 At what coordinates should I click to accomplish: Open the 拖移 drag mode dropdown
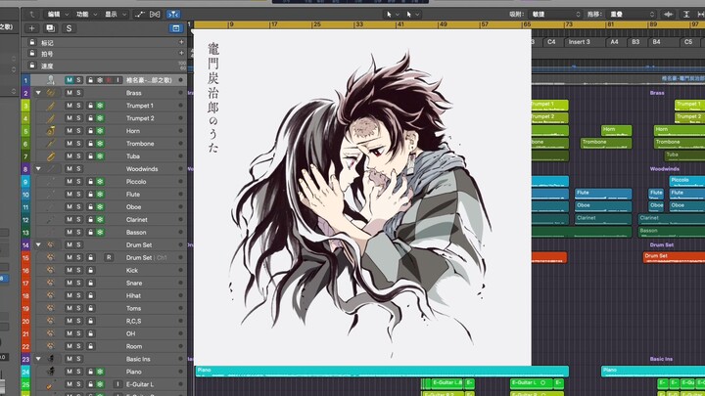[631, 15]
